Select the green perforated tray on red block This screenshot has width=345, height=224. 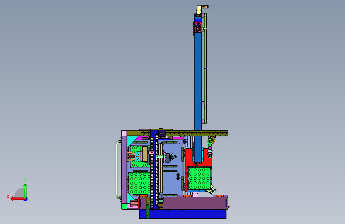(x=199, y=179)
